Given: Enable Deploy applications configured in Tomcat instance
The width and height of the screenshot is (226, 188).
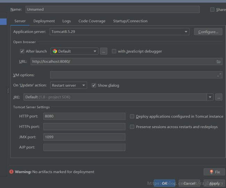Looking at the screenshot, I should tap(132, 116).
